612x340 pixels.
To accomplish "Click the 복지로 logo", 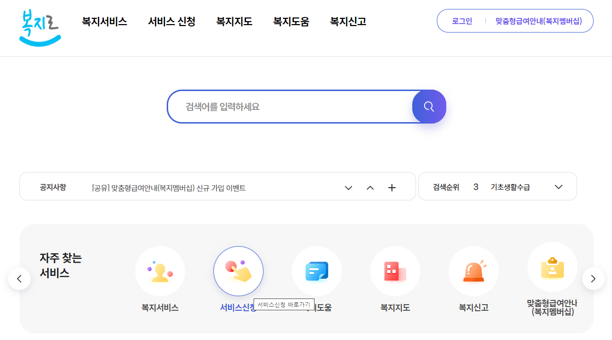I will point(40,27).
